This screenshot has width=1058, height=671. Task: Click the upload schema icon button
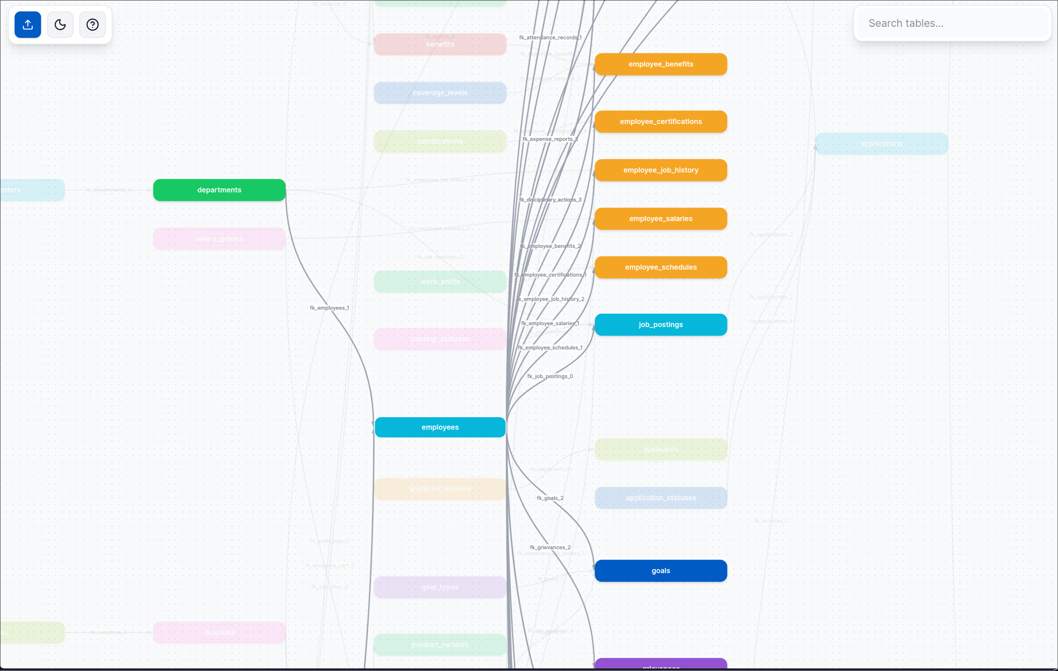[x=28, y=25]
